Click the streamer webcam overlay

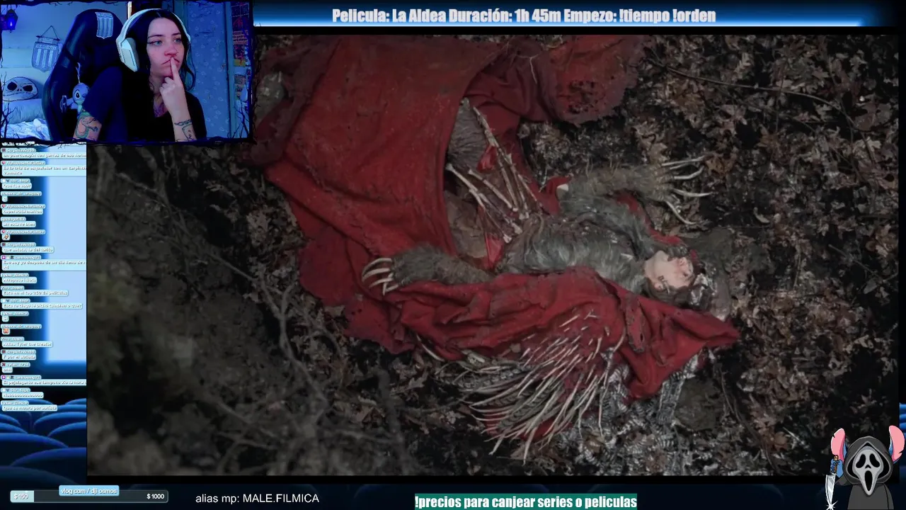click(x=126, y=70)
